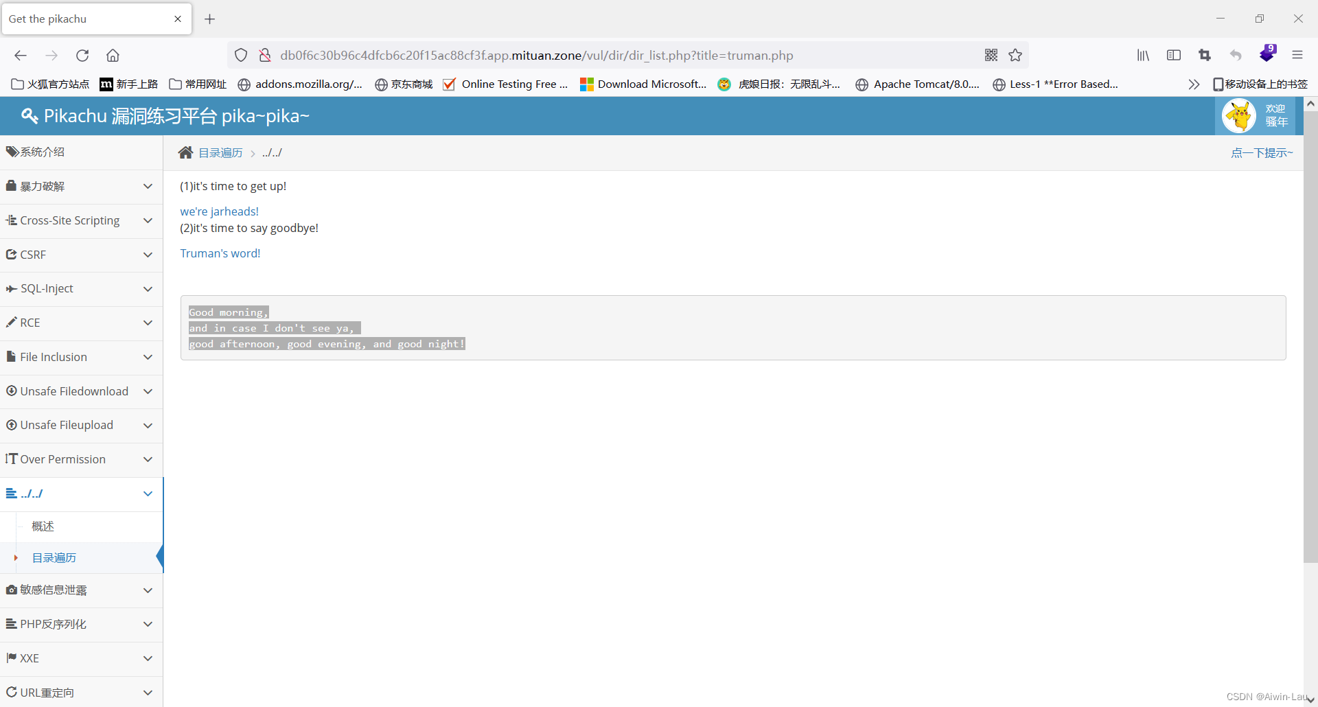Open the we're jarheads! link
The height and width of the screenshot is (707, 1318).
click(220, 211)
